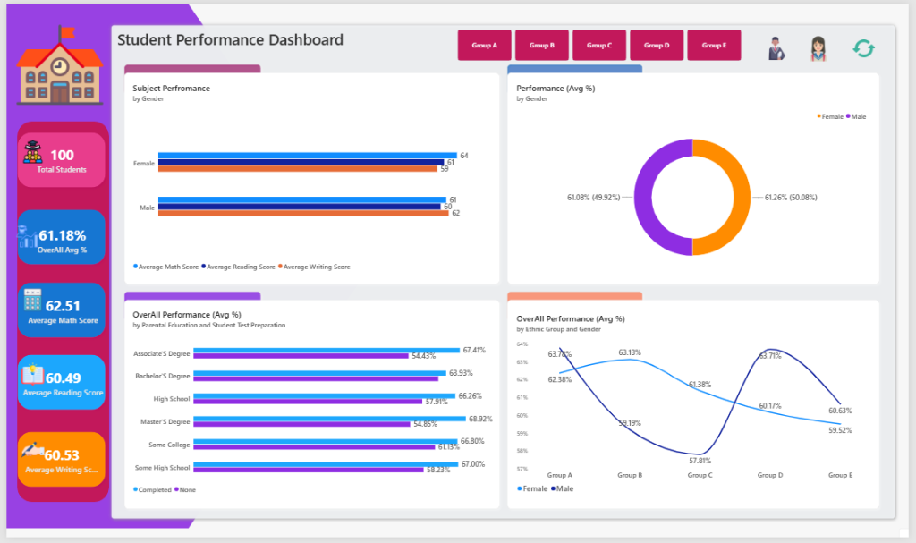Click the icon on OverAll Avg % card

[x=27, y=237]
